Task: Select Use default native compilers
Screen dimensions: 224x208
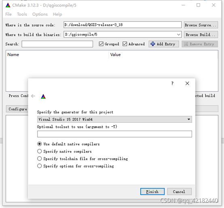Action: click(40, 144)
